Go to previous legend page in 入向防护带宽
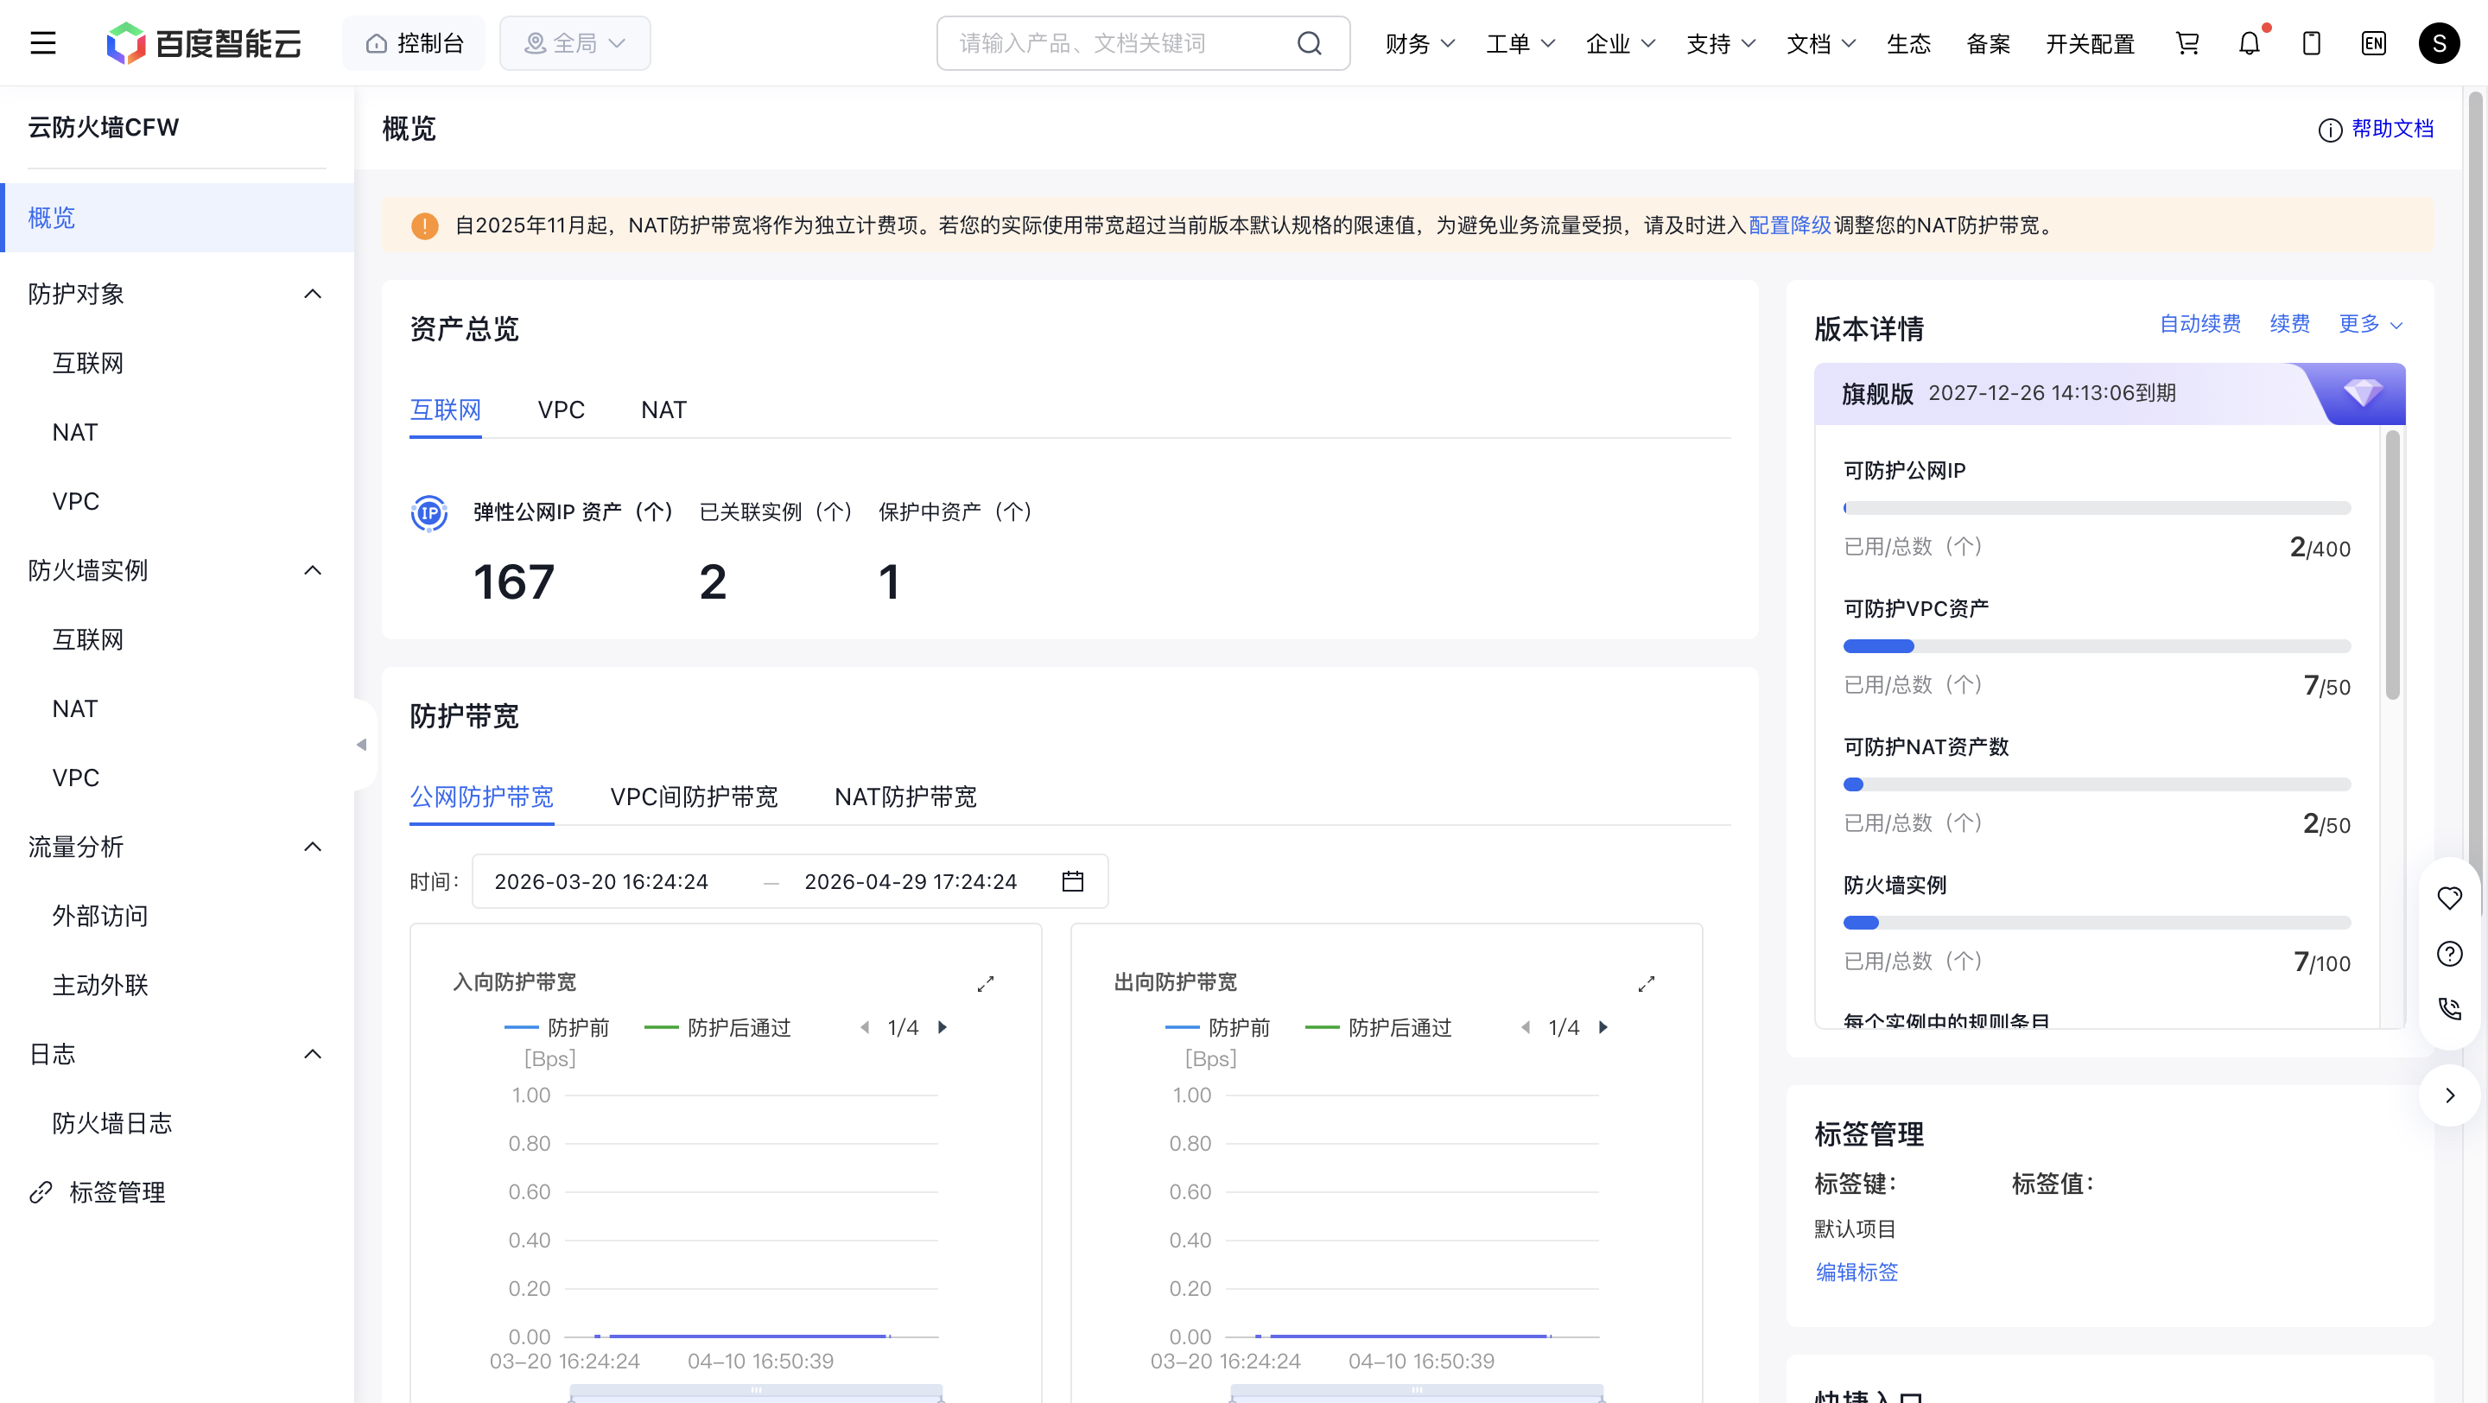 865,1026
